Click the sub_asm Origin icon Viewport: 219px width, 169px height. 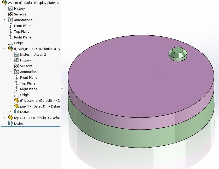pyautogui.click(x=16, y=95)
